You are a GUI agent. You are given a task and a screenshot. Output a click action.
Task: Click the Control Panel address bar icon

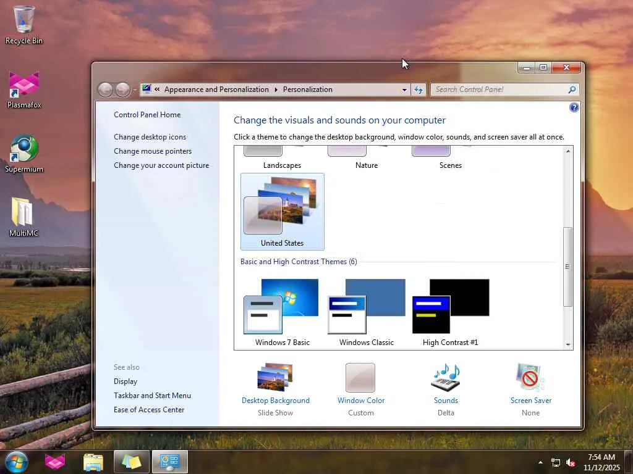(147, 89)
